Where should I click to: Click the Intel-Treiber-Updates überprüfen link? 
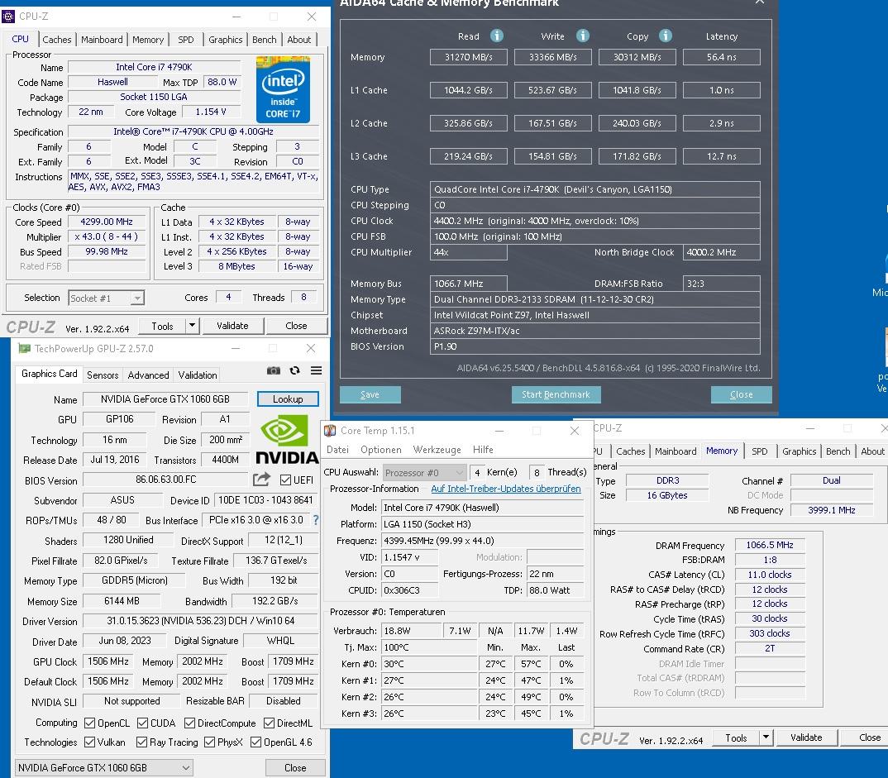pos(506,488)
